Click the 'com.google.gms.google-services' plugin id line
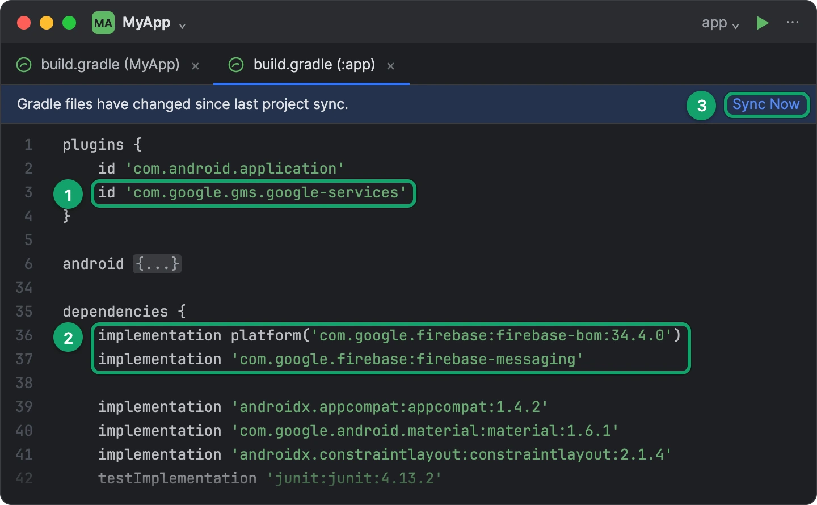Viewport: 817px width, 505px height. 252,192
